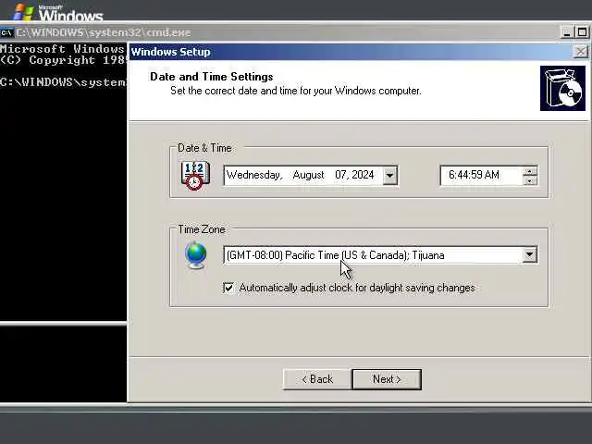
Task: Select the weekday 'Wednesday' in date field
Action: (x=254, y=175)
